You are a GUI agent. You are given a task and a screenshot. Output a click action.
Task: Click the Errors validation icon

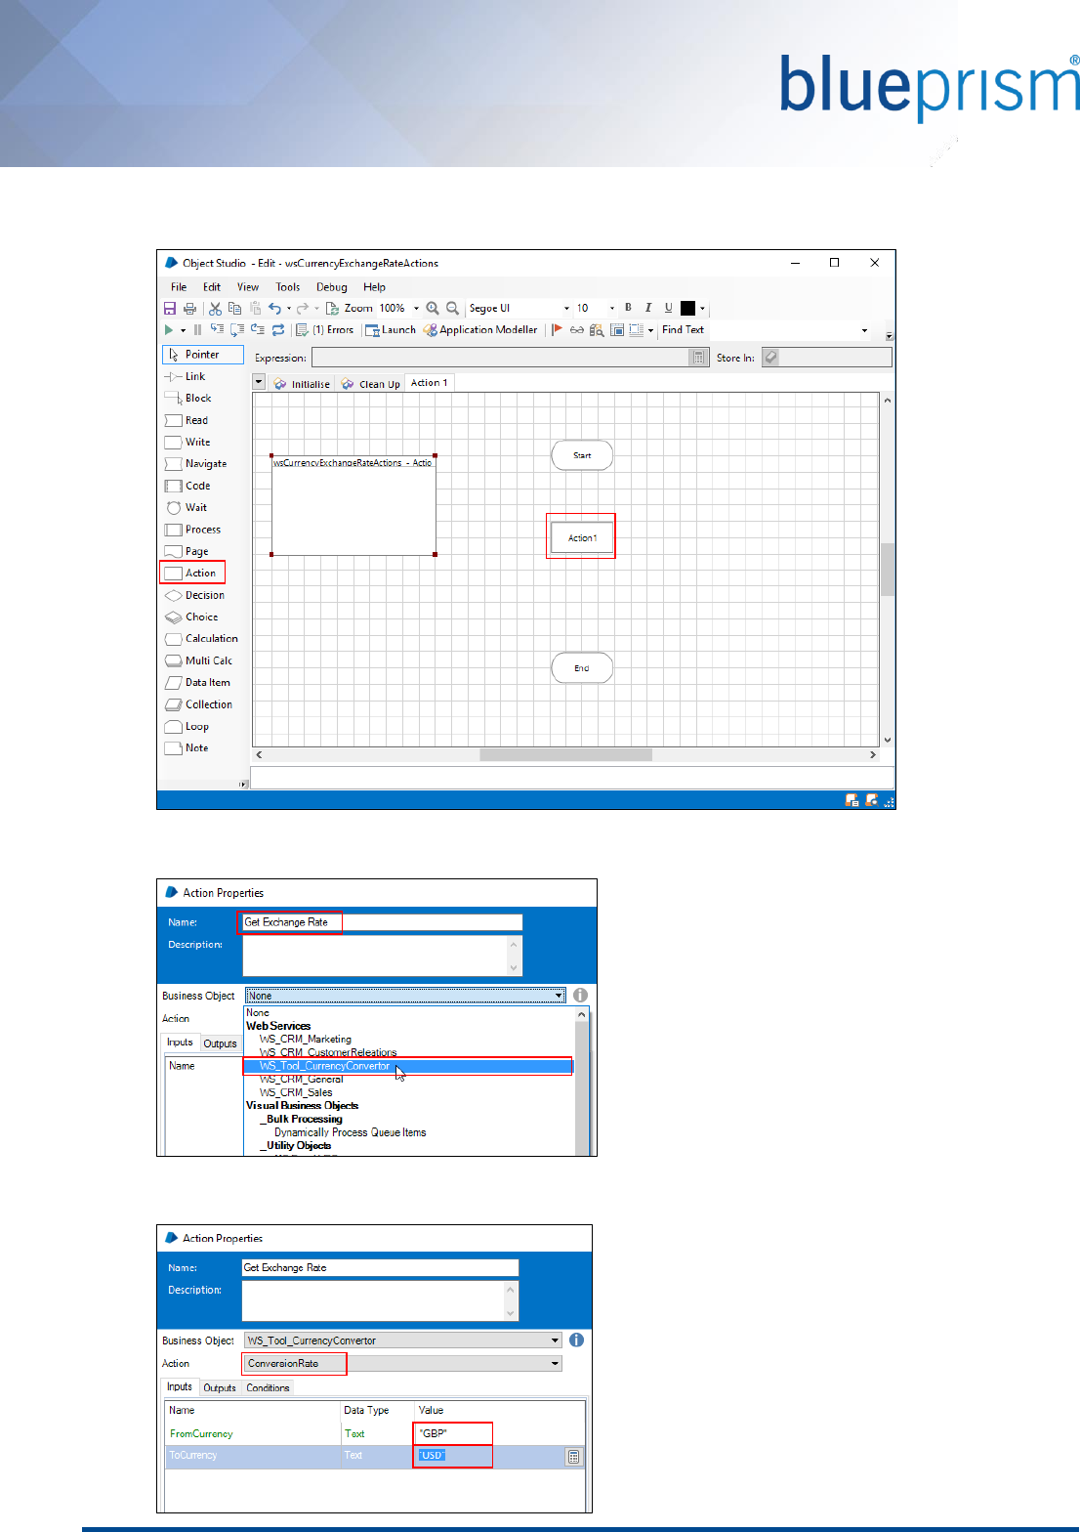[303, 330]
